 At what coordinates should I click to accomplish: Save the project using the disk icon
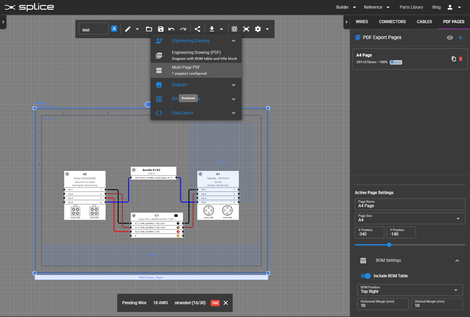click(x=161, y=29)
